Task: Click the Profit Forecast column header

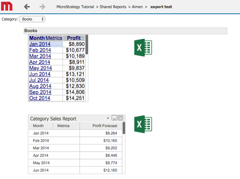Action: coord(104,126)
